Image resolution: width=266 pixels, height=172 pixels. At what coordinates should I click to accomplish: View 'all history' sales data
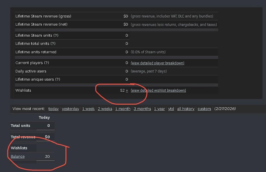[186, 109]
